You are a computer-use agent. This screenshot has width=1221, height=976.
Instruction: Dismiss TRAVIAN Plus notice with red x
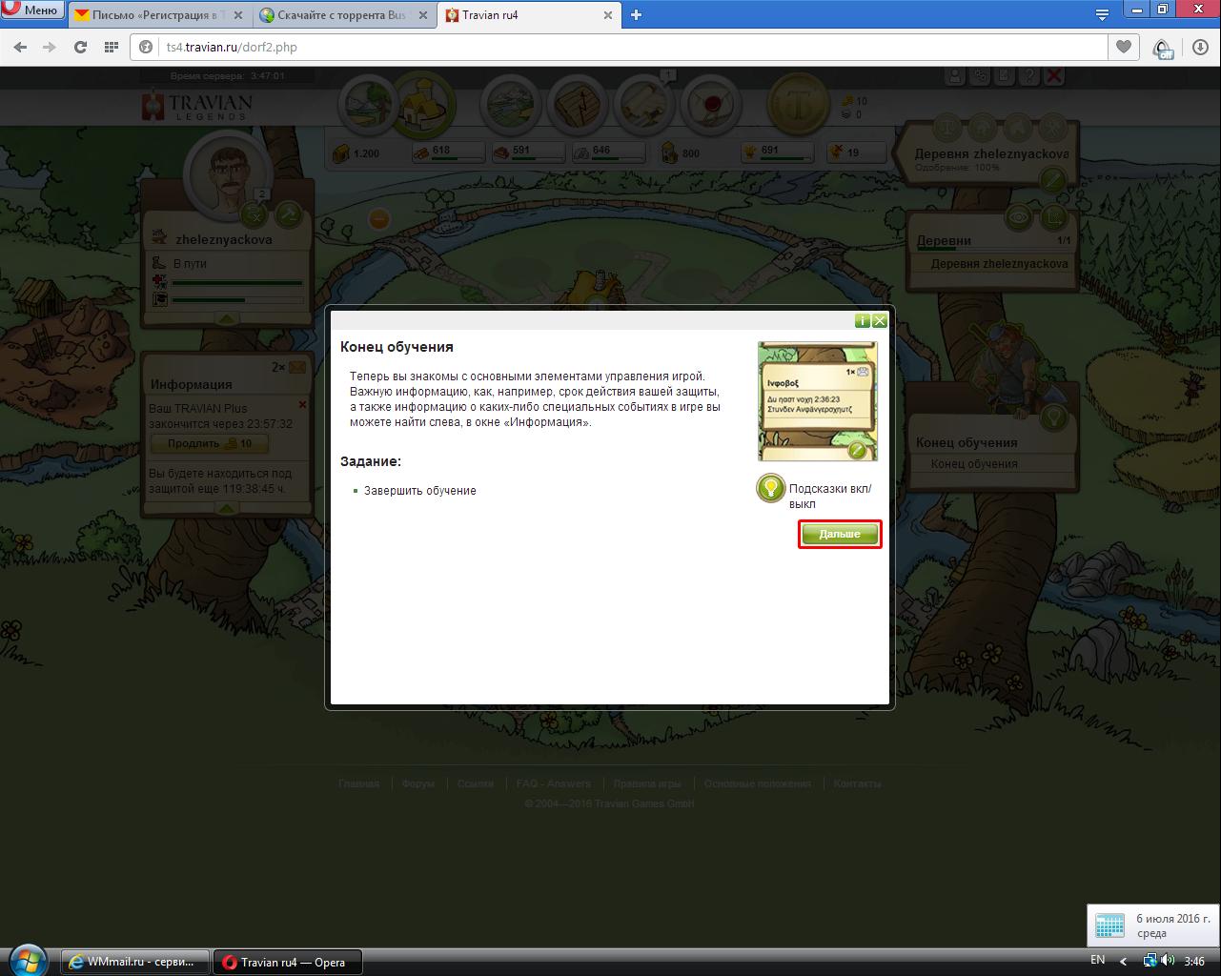302,405
